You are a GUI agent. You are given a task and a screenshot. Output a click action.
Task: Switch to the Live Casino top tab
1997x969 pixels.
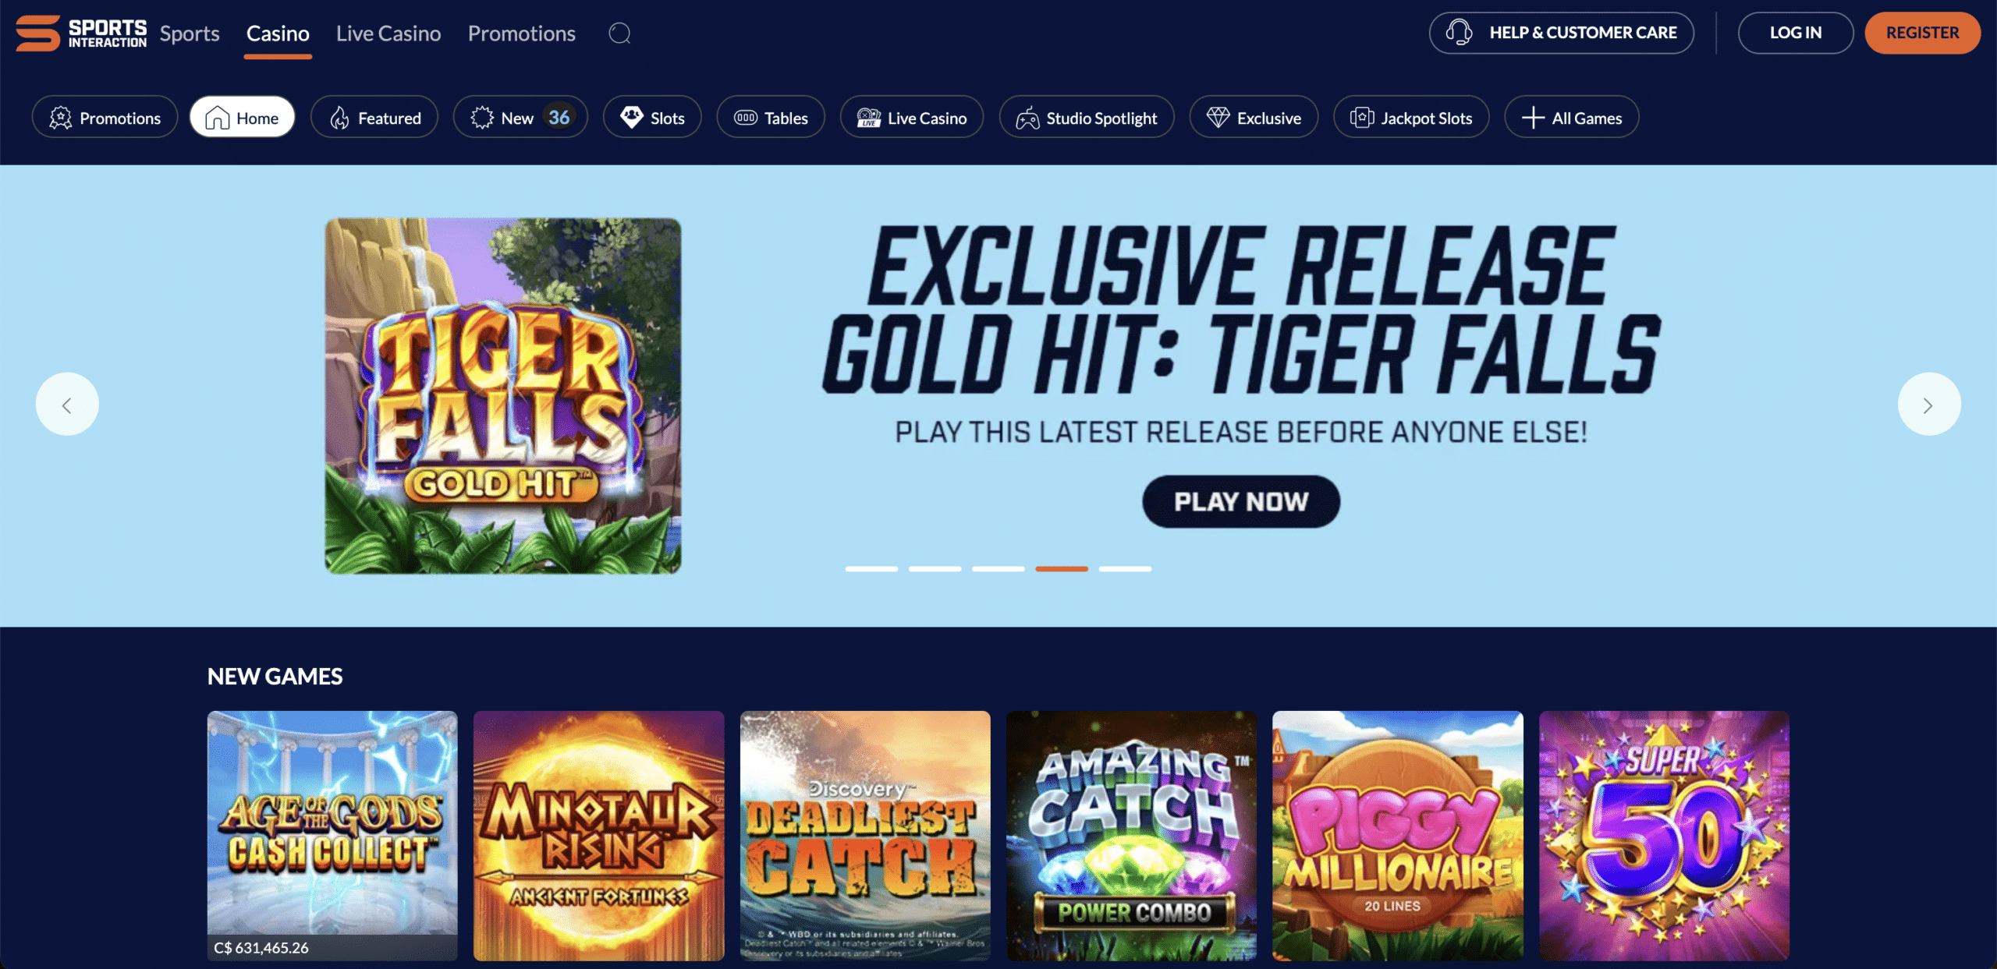[x=388, y=34]
